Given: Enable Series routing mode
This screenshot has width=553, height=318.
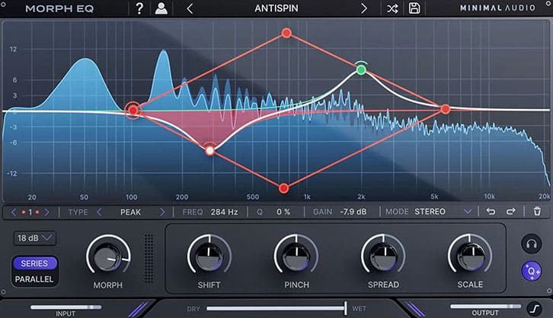Looking at the screenshot, I should click(x=34, y=264).
